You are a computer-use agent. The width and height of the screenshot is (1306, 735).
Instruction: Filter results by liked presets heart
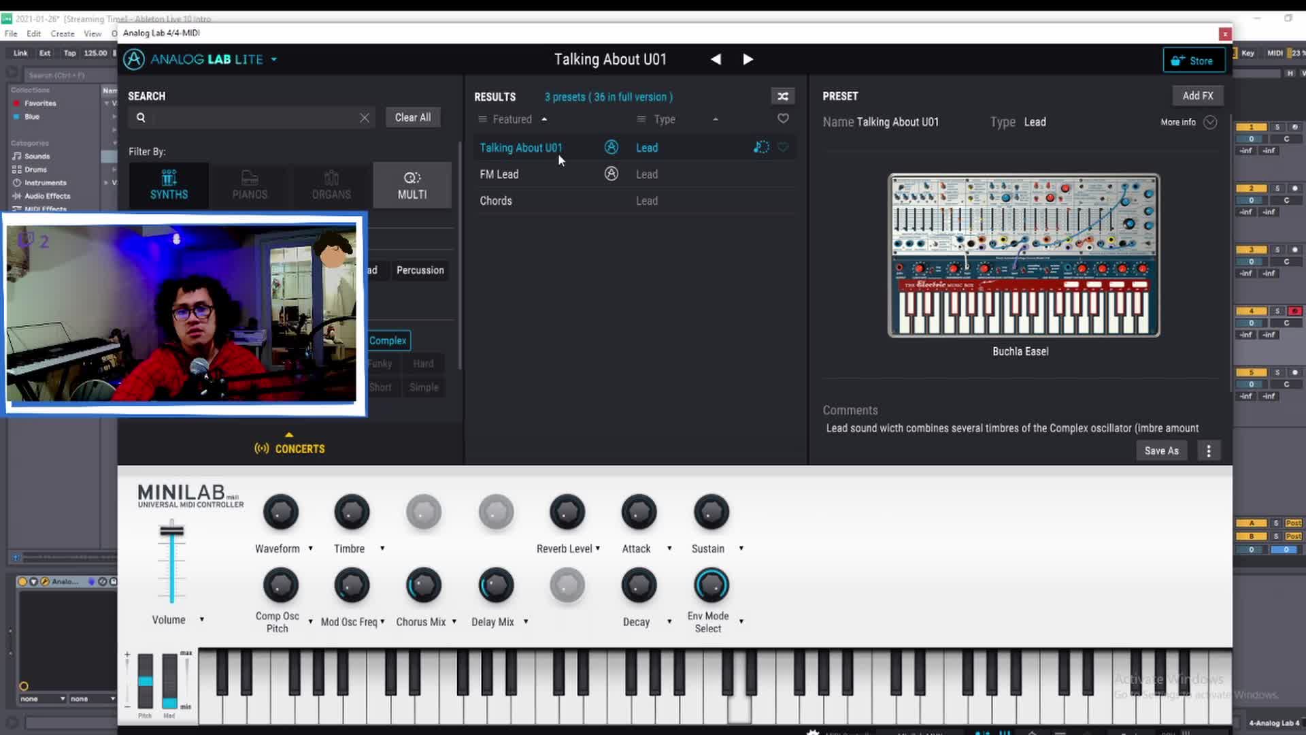[783, 119]
